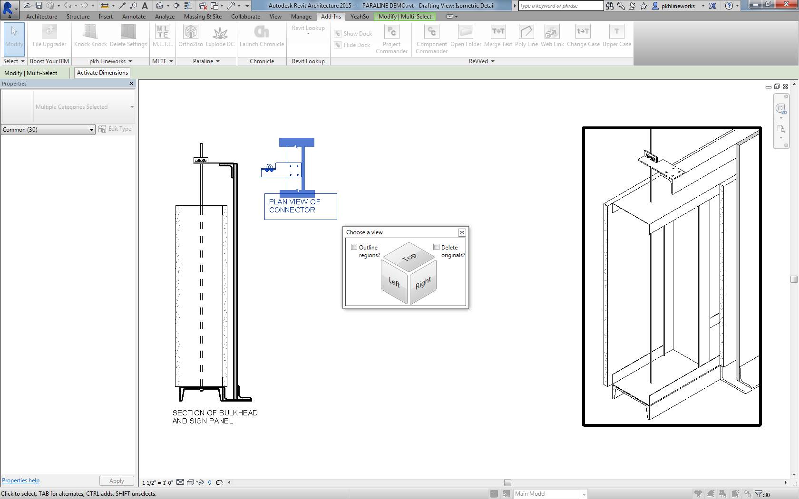The image size is (799, 499).
Task: Open the Revit Lookup dropdown button
Action: (308, 31)
